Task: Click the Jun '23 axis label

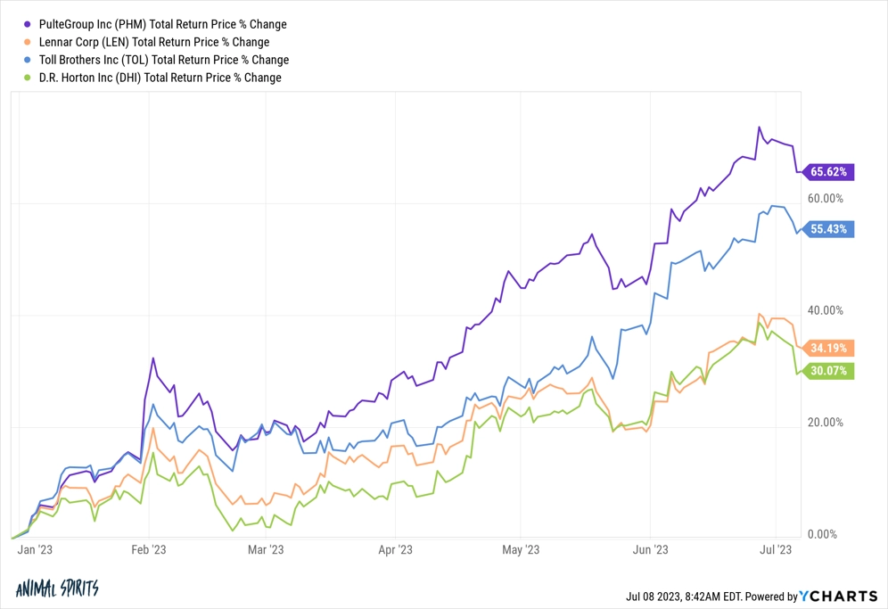Action: click(x=650, y=549)
